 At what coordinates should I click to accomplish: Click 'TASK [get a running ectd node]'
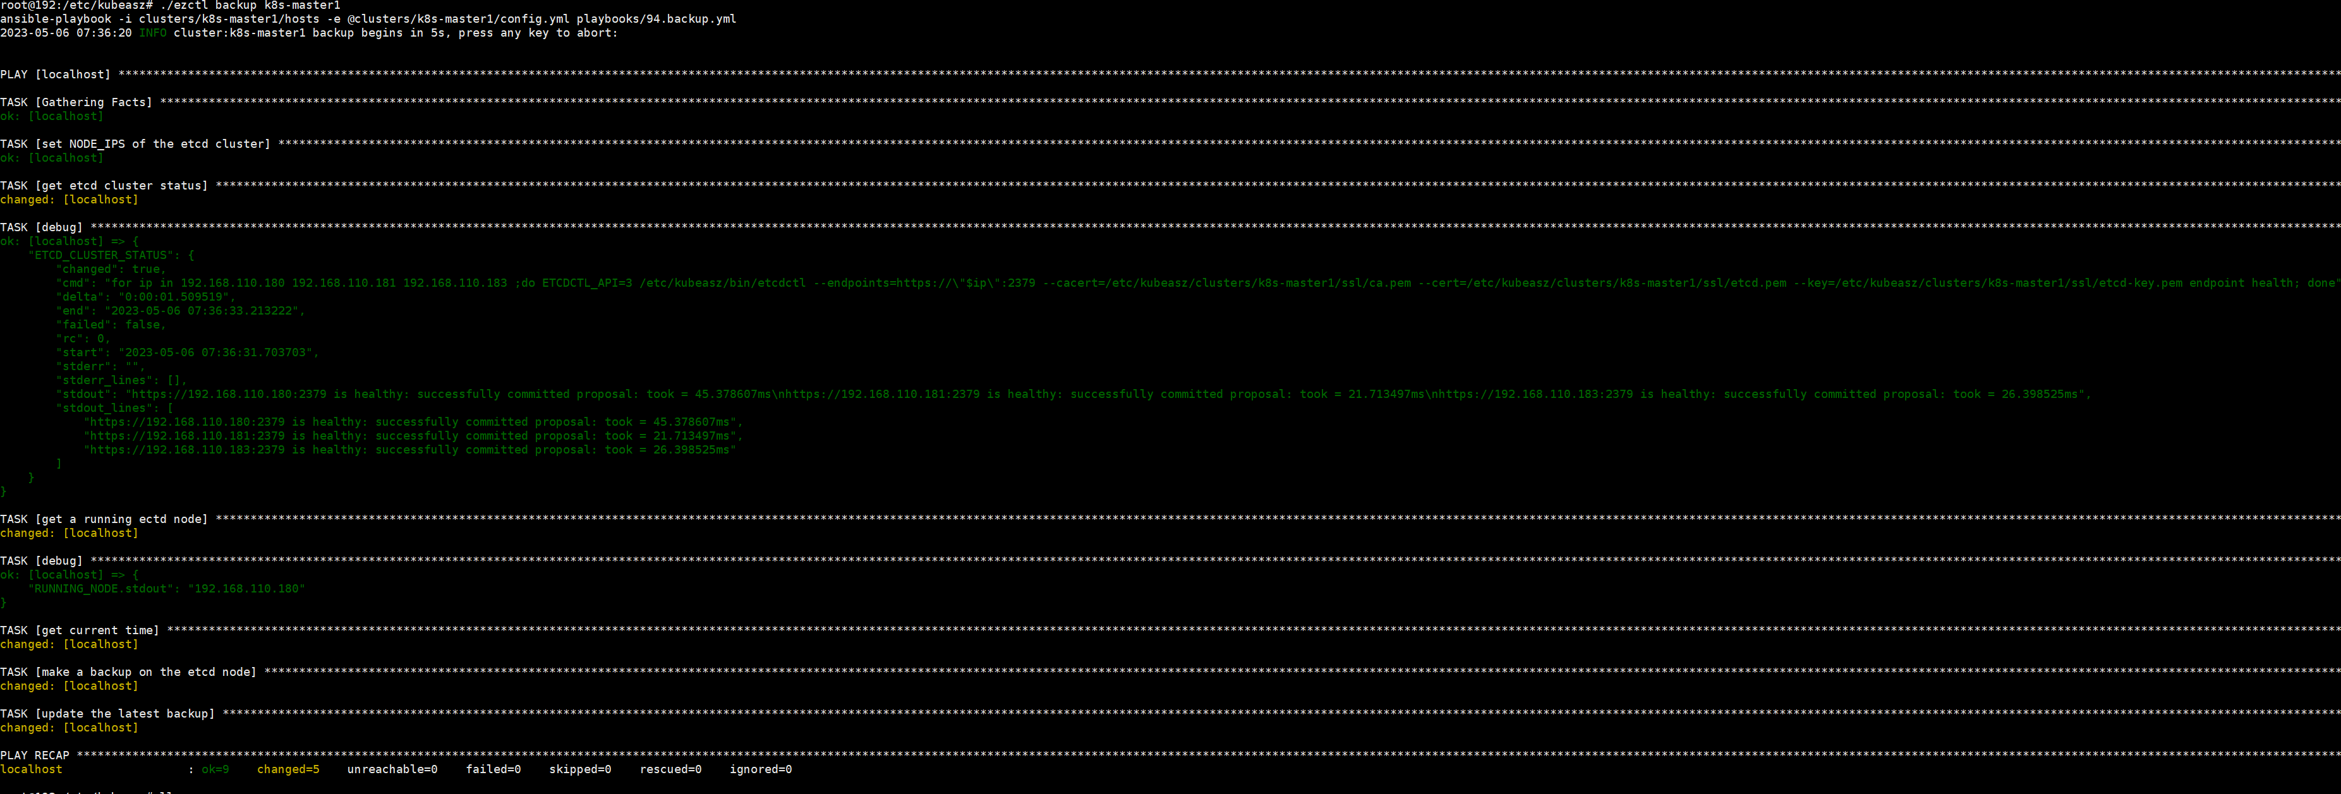[104, 520]
